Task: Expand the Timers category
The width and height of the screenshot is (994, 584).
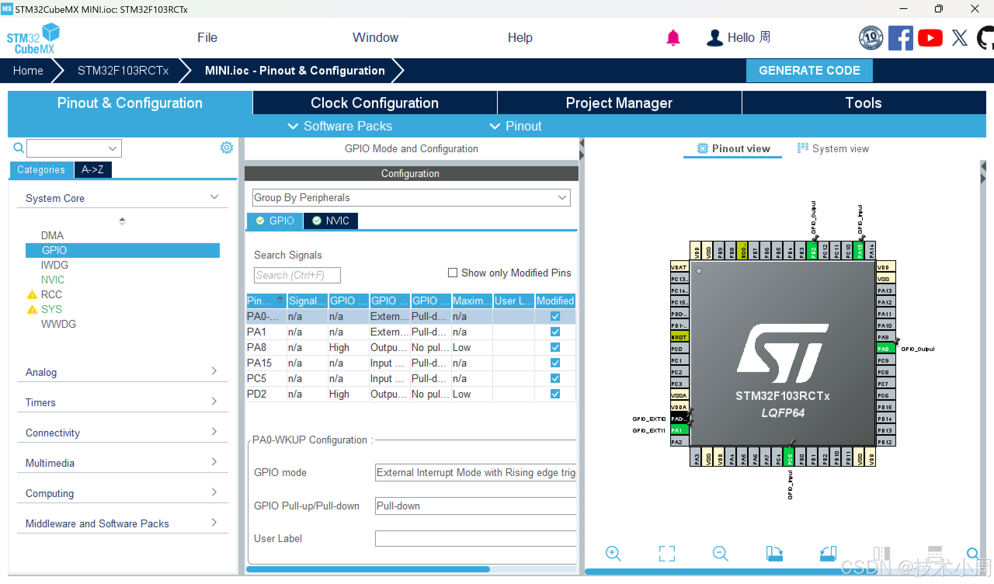Action: pyautogui.click(x=122, y=402)
